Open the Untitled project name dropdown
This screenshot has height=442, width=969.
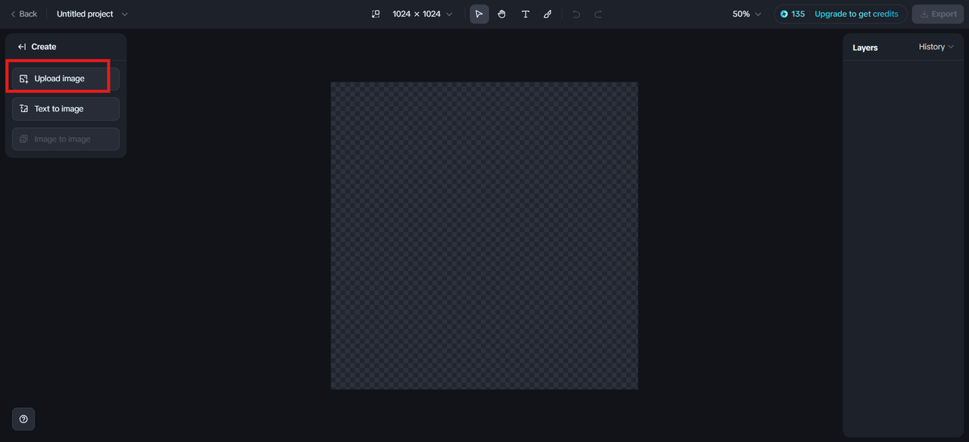[92, 14]
